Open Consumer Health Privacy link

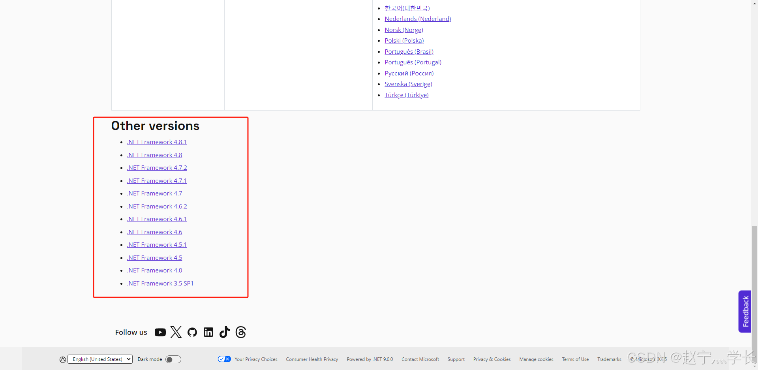312,359
